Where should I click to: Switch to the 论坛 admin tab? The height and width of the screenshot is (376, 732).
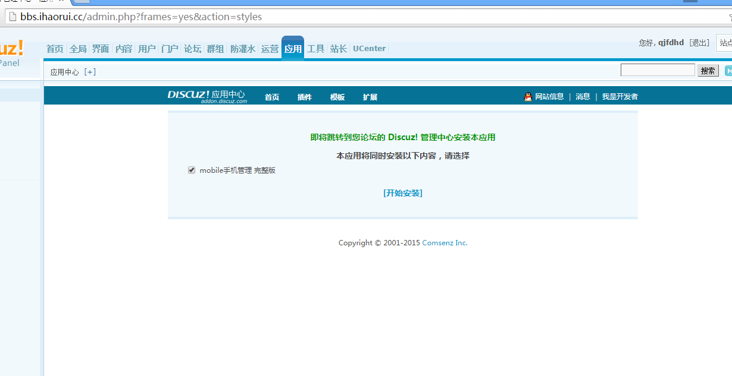(192, 49)
